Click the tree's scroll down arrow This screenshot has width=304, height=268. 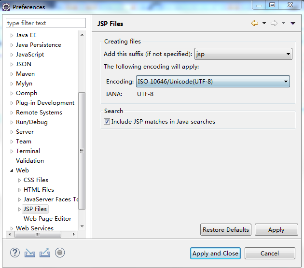tap(82, 226)
